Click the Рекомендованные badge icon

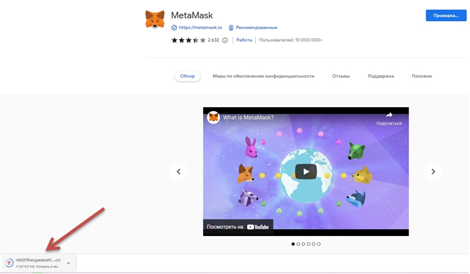(x=231, y=28)
